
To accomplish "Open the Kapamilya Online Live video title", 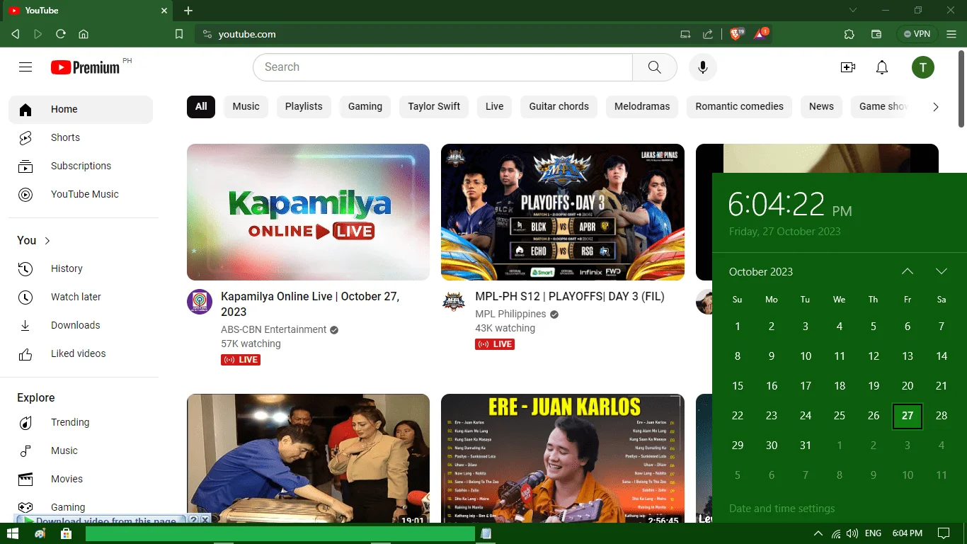I will pyautogui.click(x=310, y=304).
